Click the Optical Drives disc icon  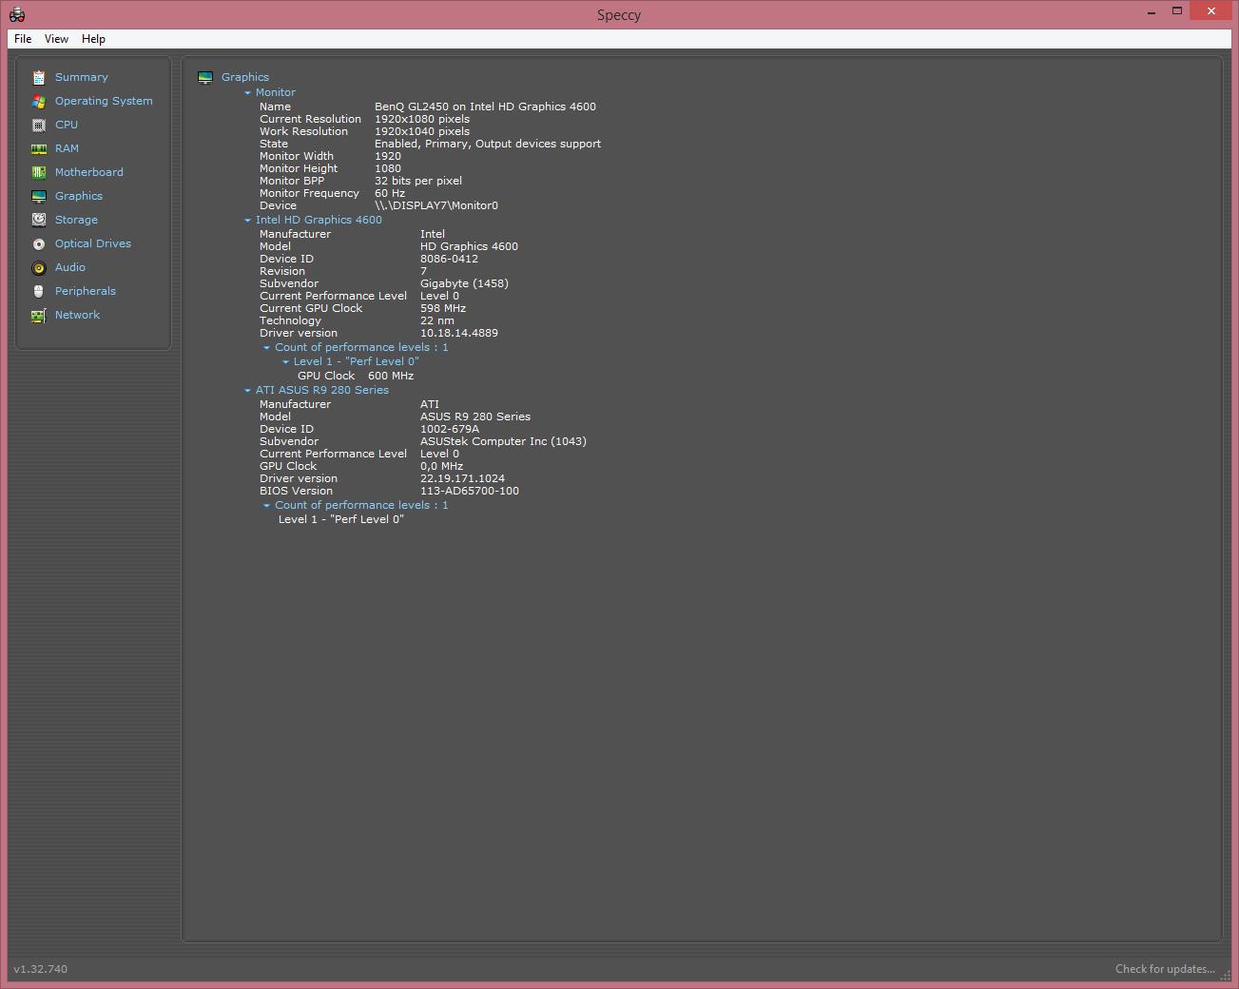pos(38,243)
